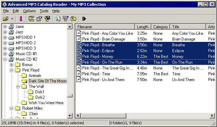Click the find duplicates 1-2 question icon
Screen dimensions: 217x127
66,19
